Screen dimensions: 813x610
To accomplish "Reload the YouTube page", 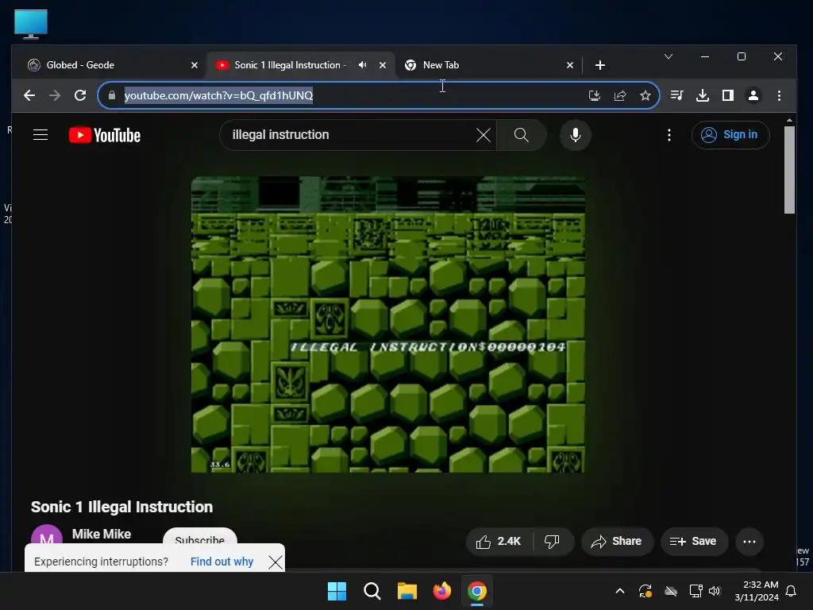I will 80,95.
